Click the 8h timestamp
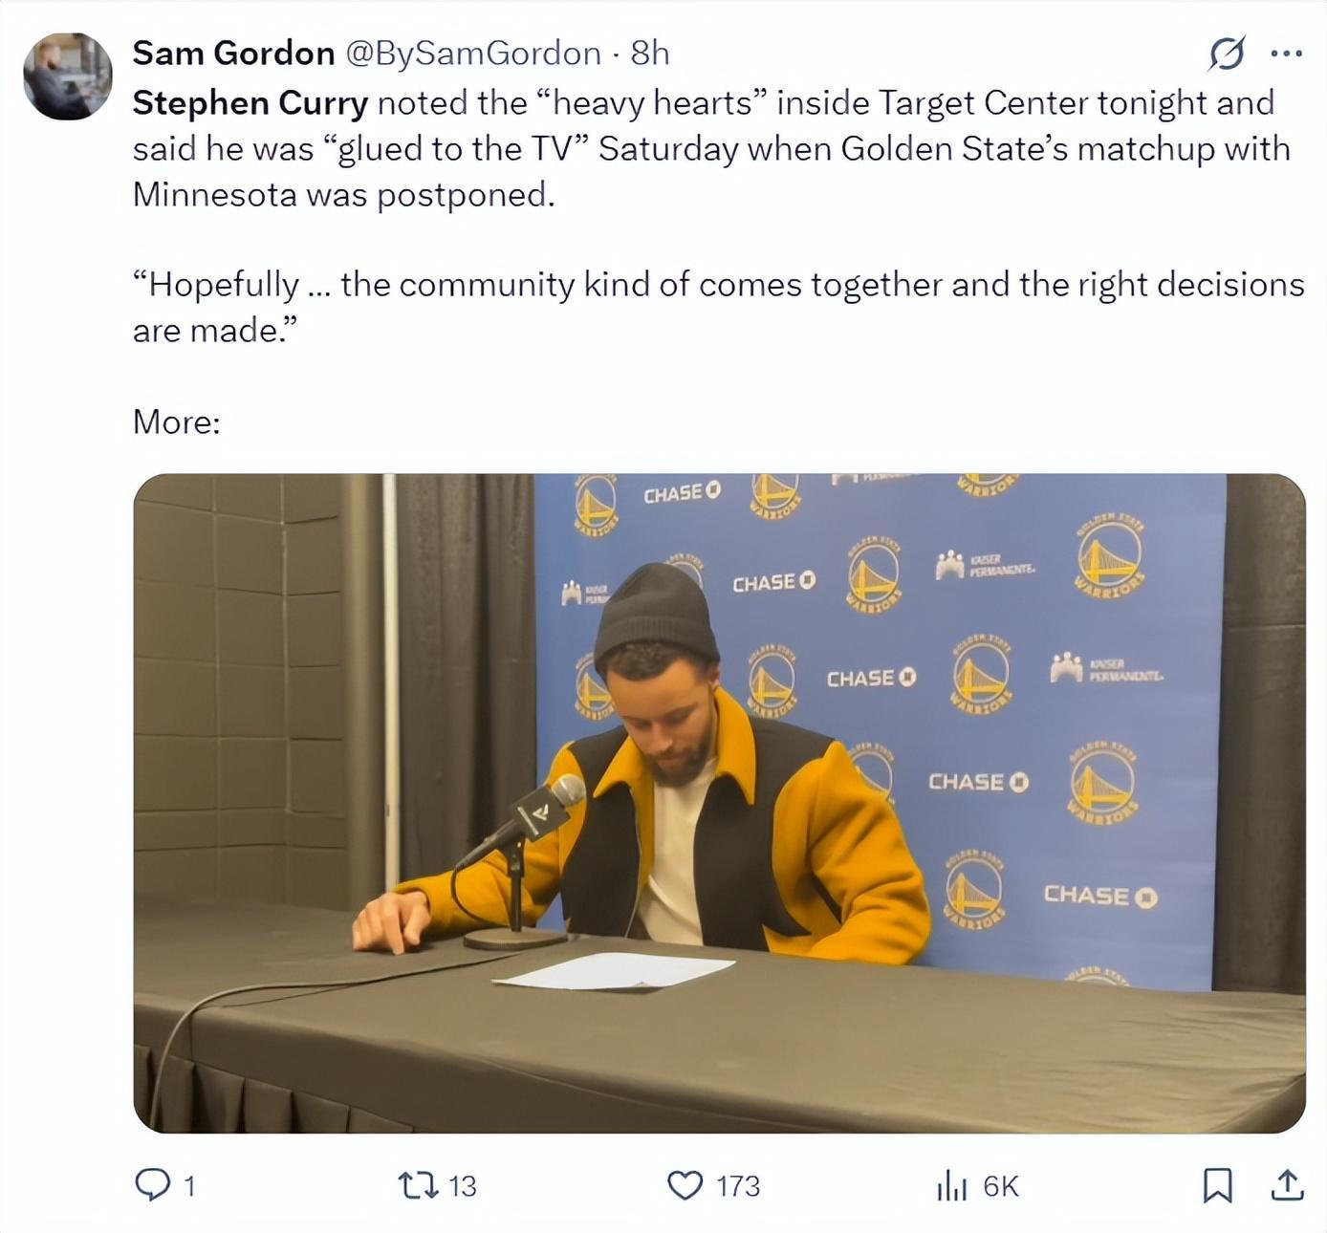This screenshot has width=1327, height=1233. point(650,54)
